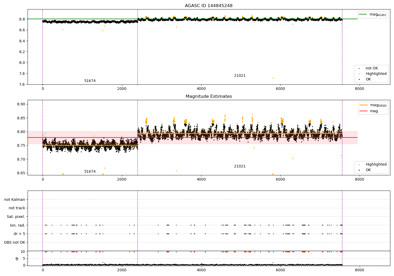Screen dimensions: 394x276
Task: Click obsid label "51674" in the top plot
Action: [x=90, y=81]
